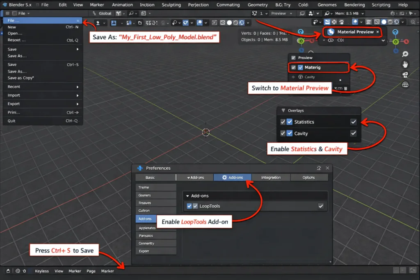Switch perspective with the grid sphere icon
420x280 pixels.
tap(405, 84)
